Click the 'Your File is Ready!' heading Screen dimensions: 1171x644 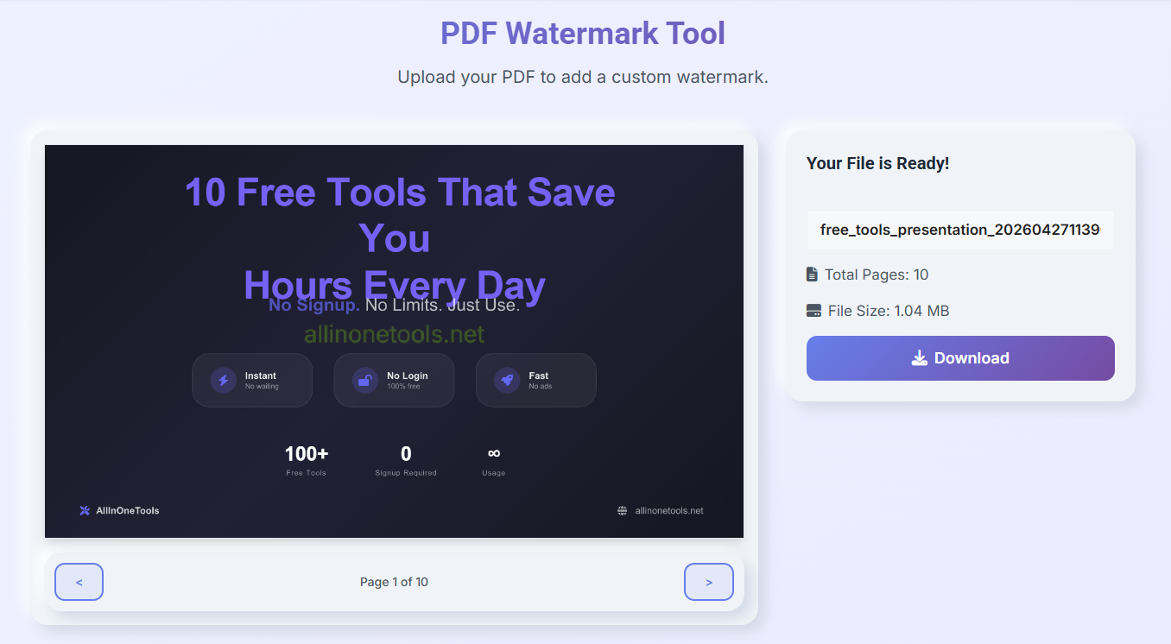878,163
